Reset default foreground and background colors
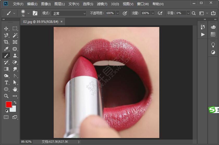219x145 pixels. (7, 111)
